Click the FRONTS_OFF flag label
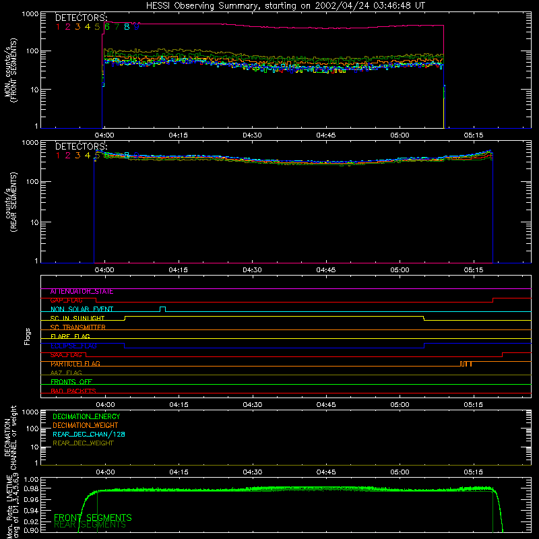 pyautogui.click(x=71, y=382)
